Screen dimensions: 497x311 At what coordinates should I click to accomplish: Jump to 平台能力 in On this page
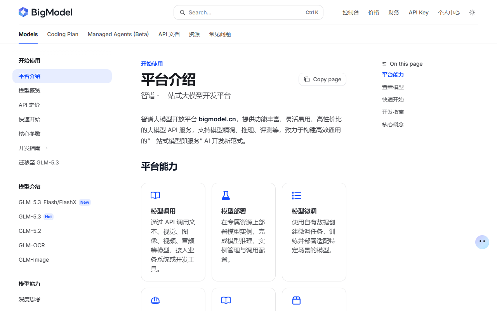[x=393, y=75]
